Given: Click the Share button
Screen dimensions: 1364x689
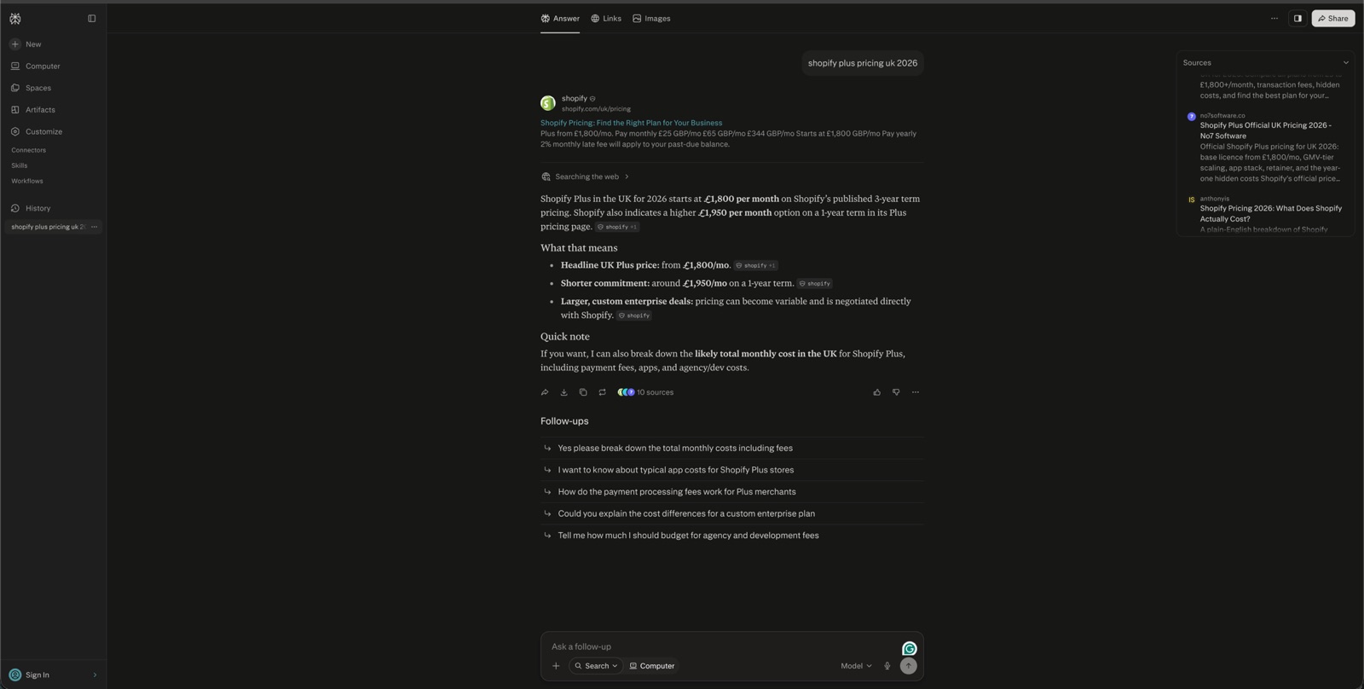Looking at the screenshot, I should [1333, 18].
